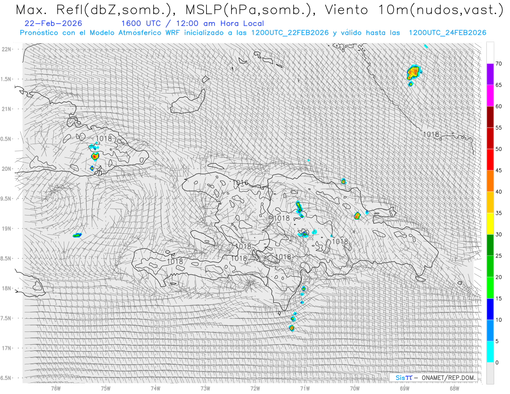Click the '45' value on the color scale

(x=499, y=170)
